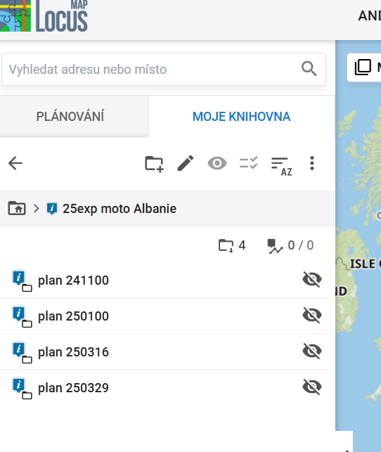
Task: Click the multi-select checklist icon
Action: click(x=249, y=163)
